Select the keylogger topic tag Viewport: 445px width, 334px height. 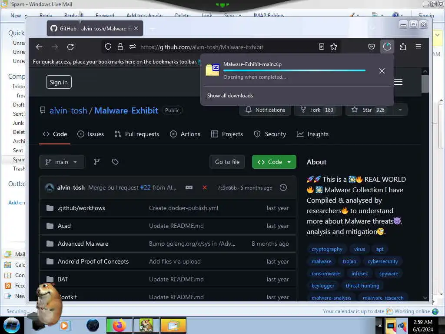pyautogui.click(x=323, y=286)
